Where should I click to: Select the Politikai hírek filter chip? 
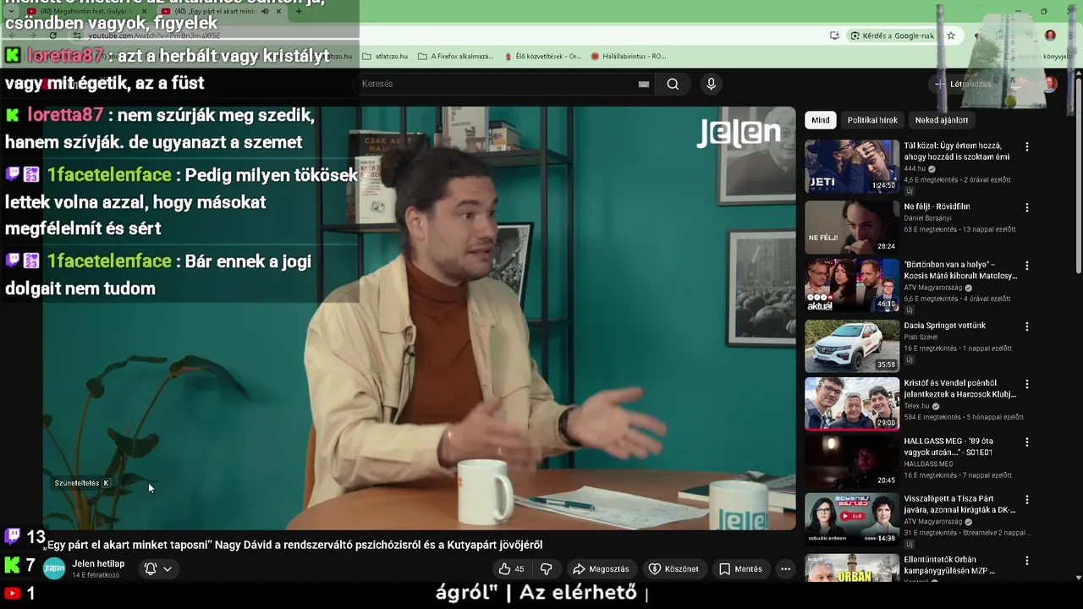872,120
